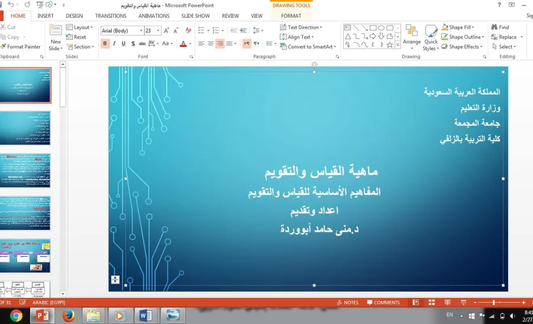Show the NOTES pane

coord(347,302)
